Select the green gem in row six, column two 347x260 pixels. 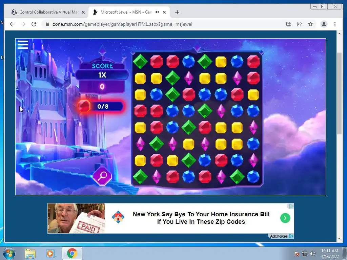tap(157, 144)
